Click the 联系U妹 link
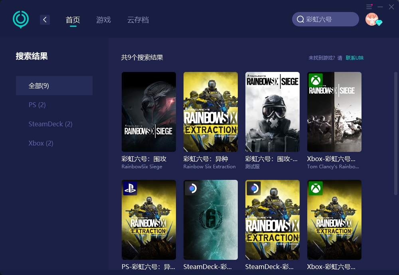The height and width of the screenshot is (275, 399). point(355,58)
